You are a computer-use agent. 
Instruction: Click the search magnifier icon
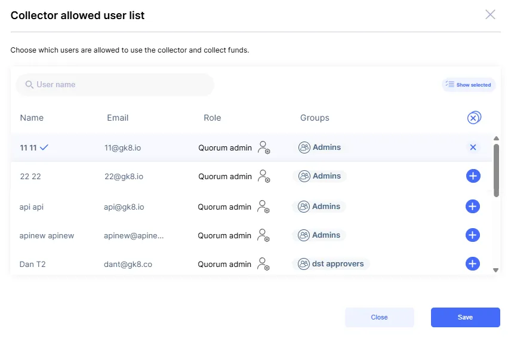29,85
